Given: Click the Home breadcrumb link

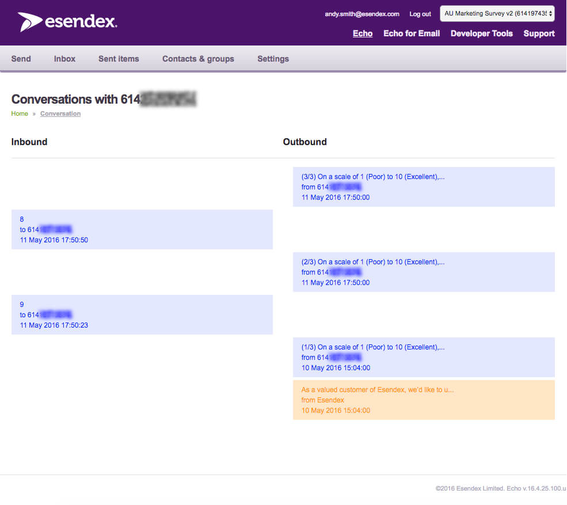Looking at the screenshot, I should pos(20,113).
